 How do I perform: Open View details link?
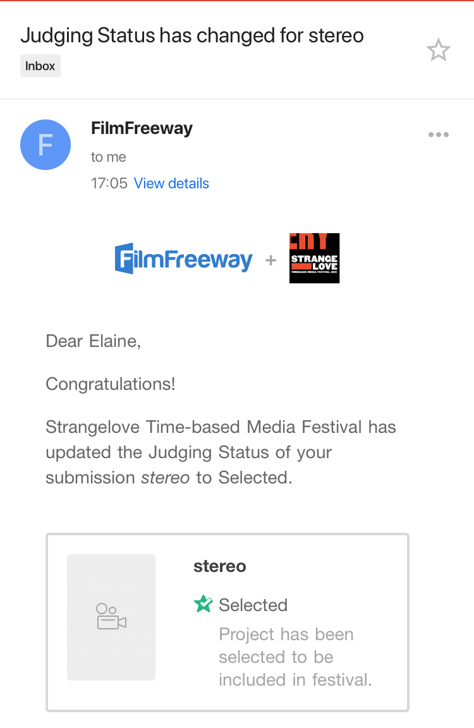tap(171, 183)
